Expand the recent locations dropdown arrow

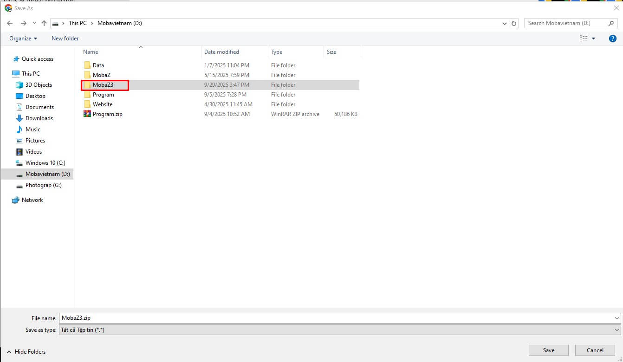(34, 23)
